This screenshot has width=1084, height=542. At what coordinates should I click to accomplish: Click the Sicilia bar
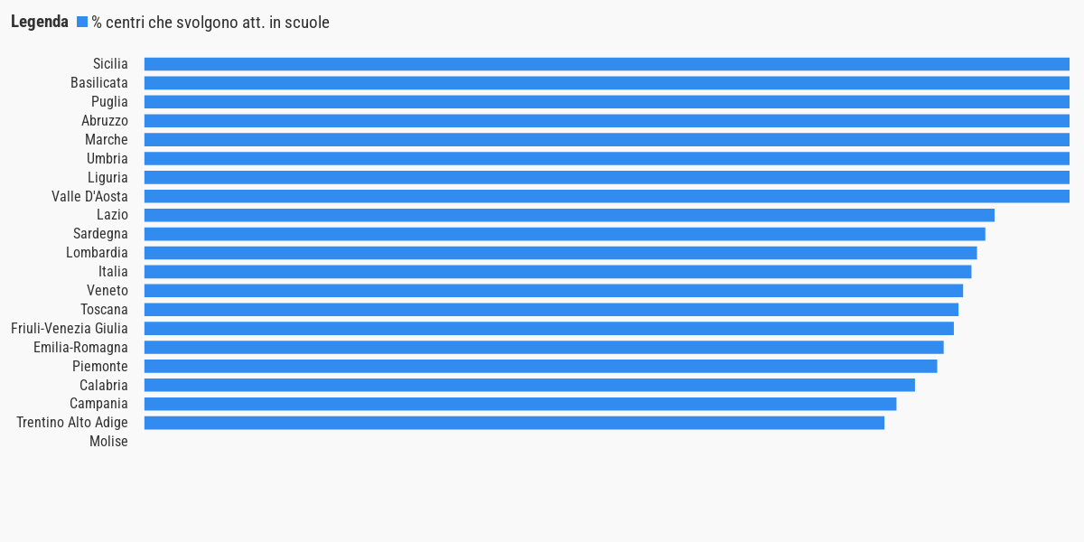coord(607,64)
